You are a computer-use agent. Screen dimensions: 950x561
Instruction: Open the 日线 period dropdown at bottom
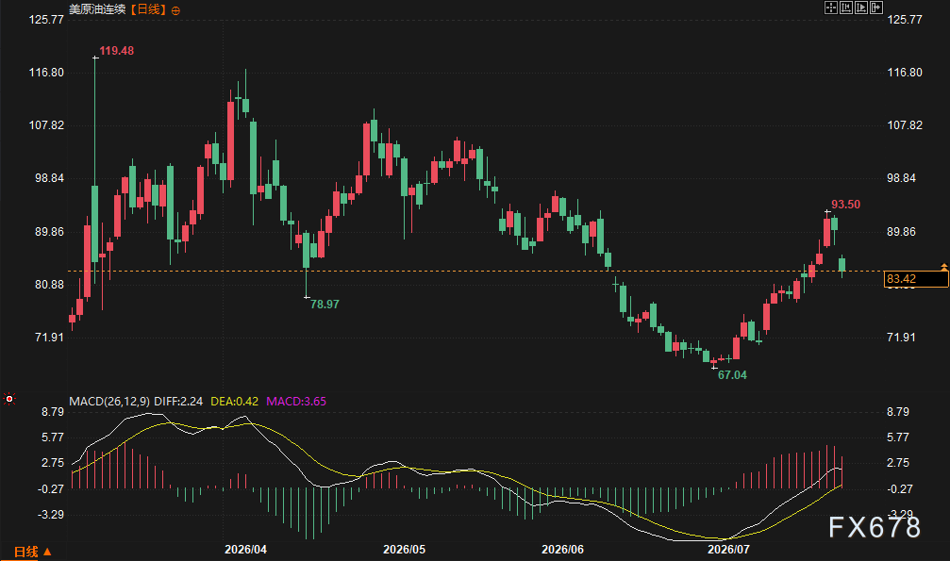tap(32, 552)
